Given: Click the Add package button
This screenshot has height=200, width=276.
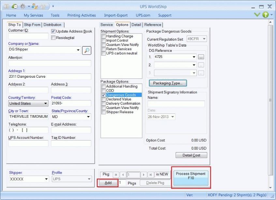Looking at the screenshot, I should click(108, 183).
